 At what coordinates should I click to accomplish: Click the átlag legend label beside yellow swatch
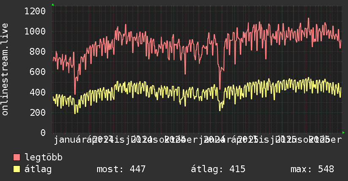pyautogui.click(x=38, y=169)
